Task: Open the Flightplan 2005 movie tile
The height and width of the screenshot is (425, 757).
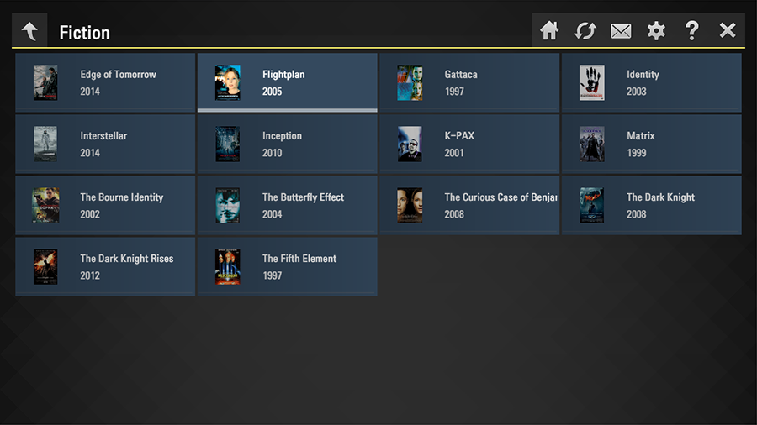Action: click(288, 82)
